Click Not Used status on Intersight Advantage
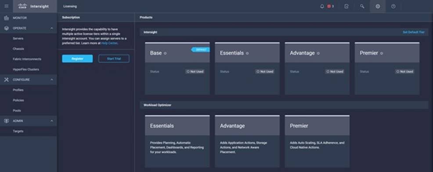Viewport: 433px width, 172px height. coord(335,71)
